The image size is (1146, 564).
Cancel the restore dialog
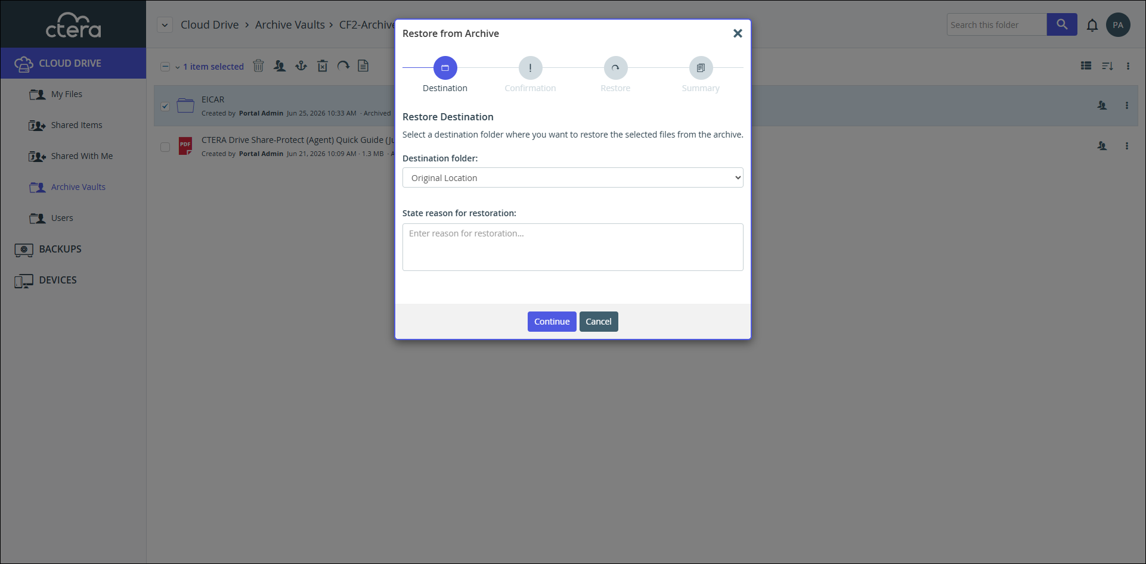(599, 322)
